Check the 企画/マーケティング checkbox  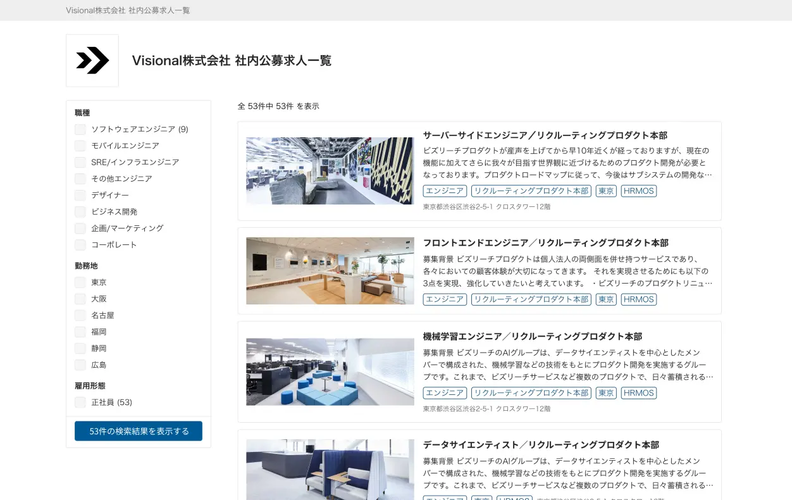(80, 228)
